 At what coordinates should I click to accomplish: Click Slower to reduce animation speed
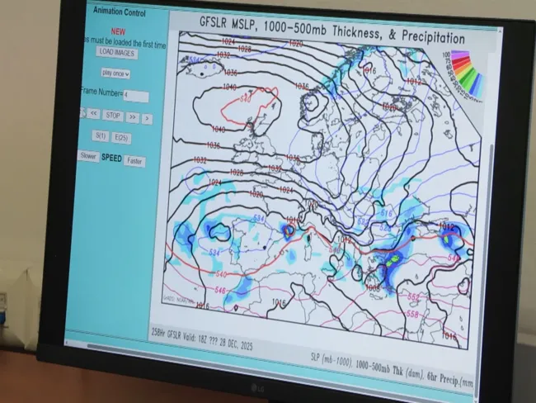click(x=88, y=155)
